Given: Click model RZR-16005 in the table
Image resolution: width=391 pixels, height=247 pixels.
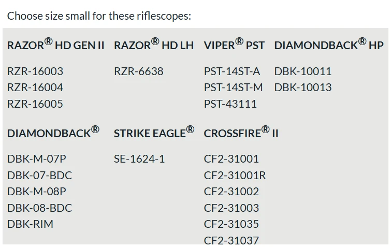Looking at the screenshot, I should point(35,104).
